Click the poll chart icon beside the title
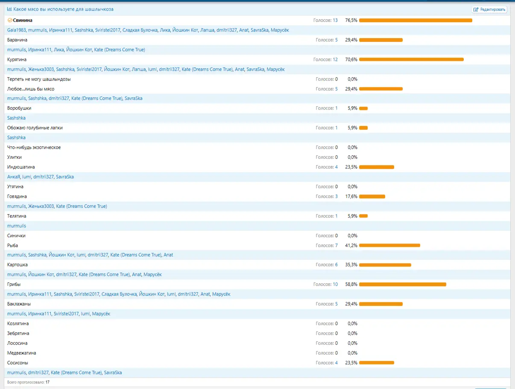Viewport: 515px width, 389px height. click(x=9, y=9)
